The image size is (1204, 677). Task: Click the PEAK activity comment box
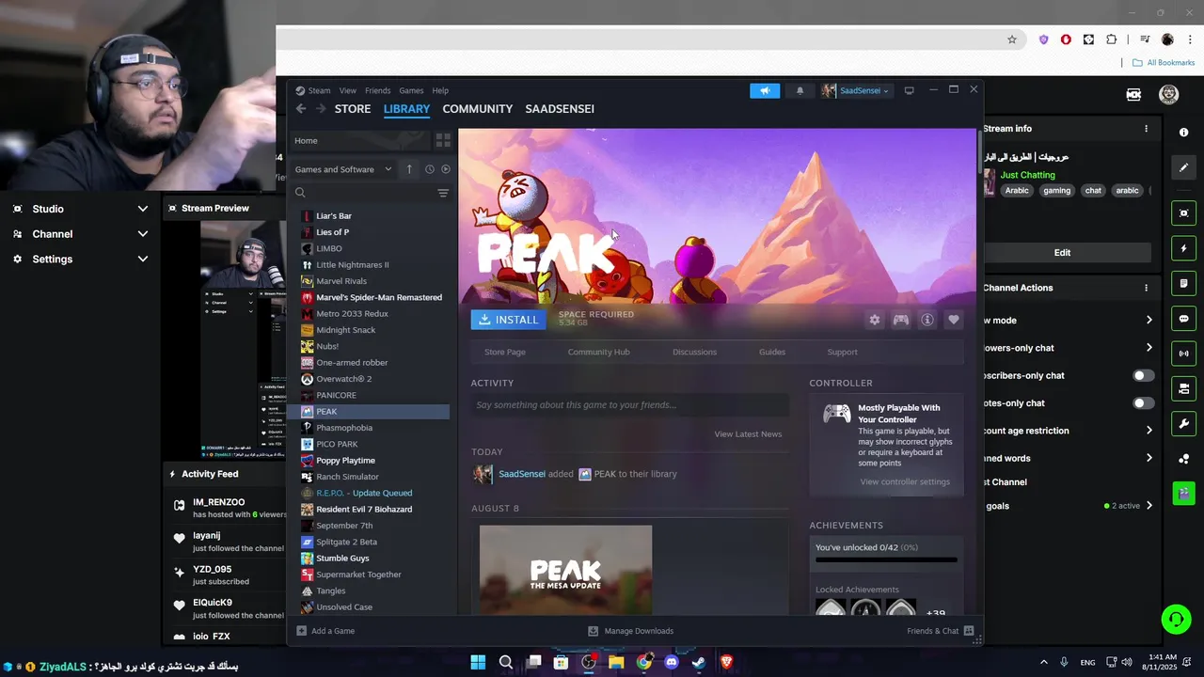pos(630,405)
